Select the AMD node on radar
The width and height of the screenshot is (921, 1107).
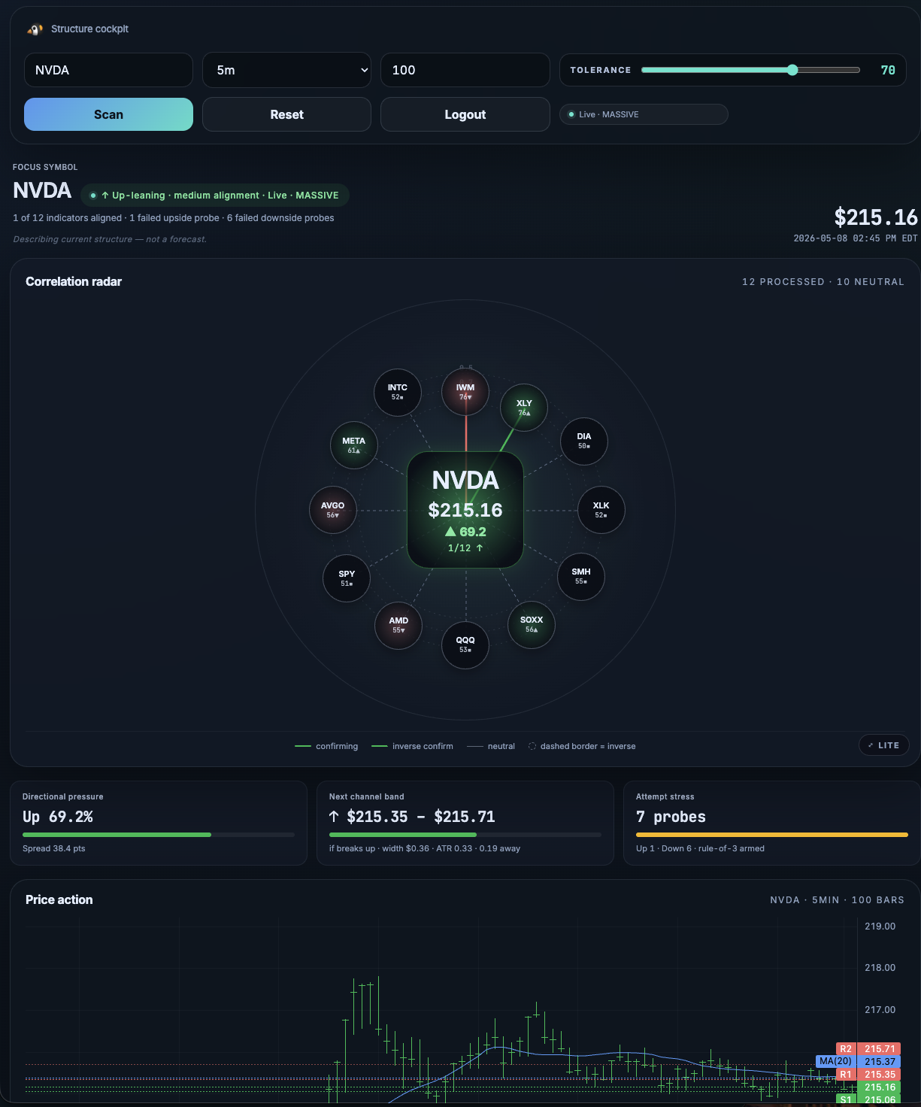point(398,625)
